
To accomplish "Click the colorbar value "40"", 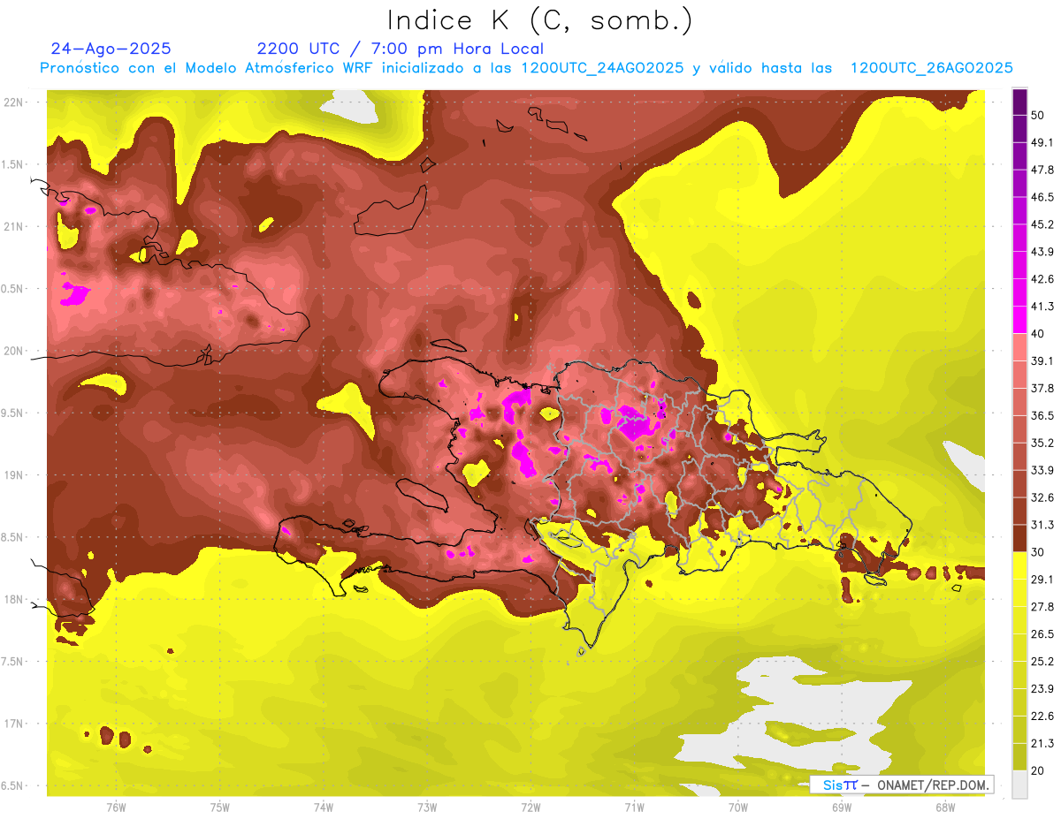I will [x=1038, y=333].
